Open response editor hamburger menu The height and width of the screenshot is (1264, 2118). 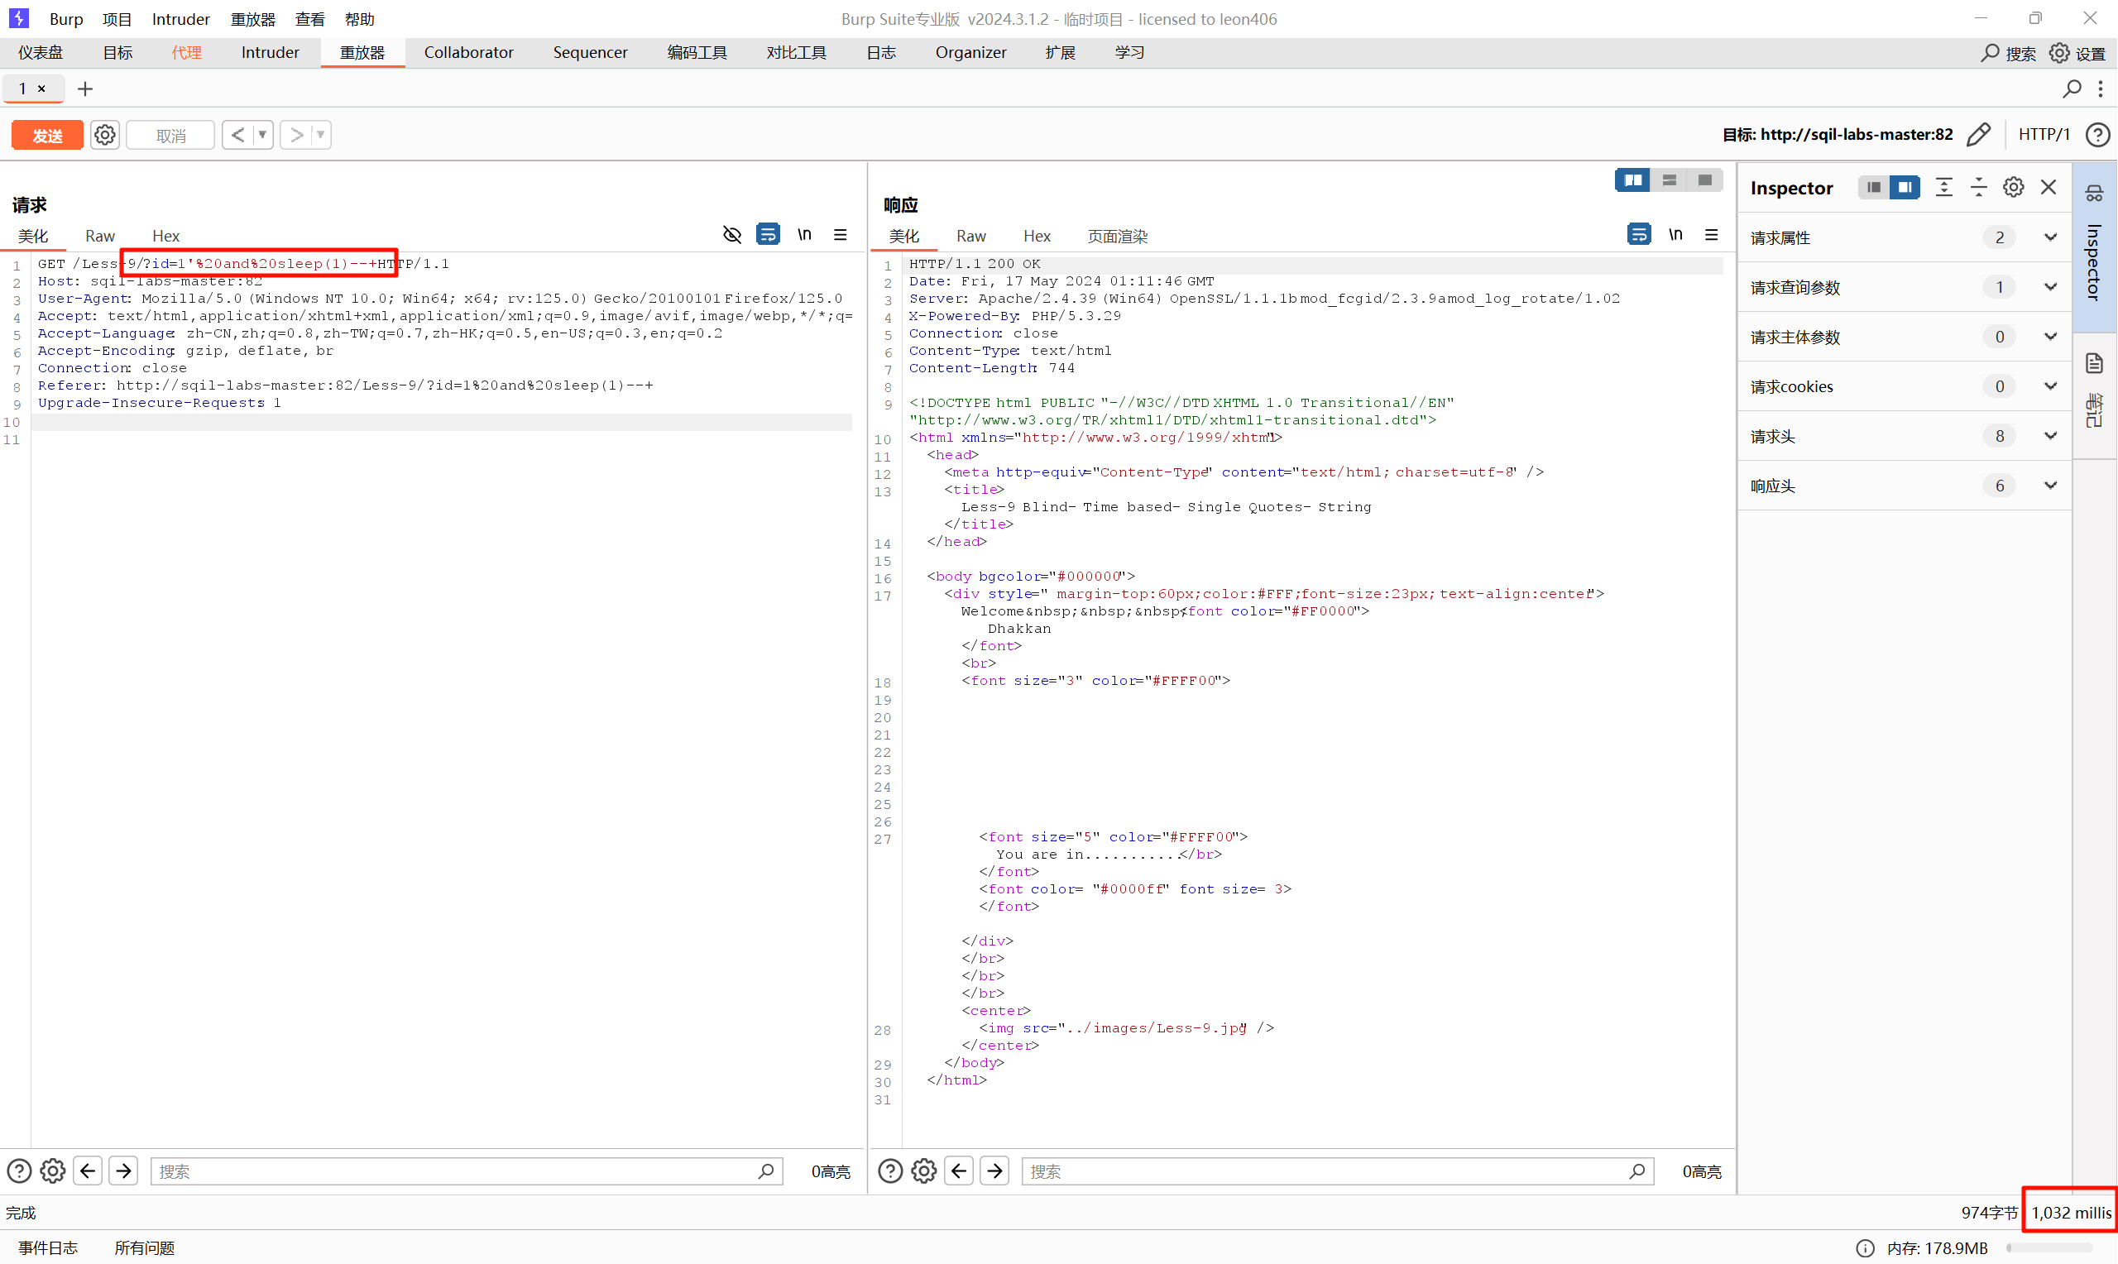tap(1711, 235)
